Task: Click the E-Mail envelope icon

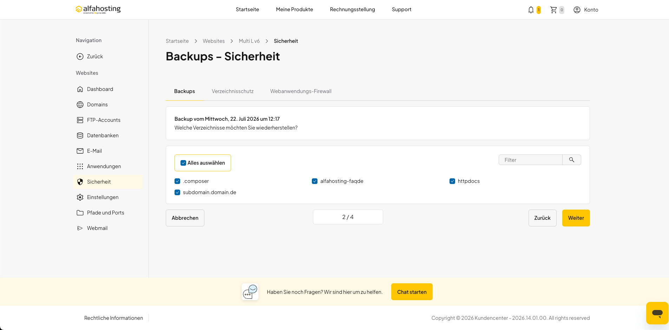Action: point(80,151)
